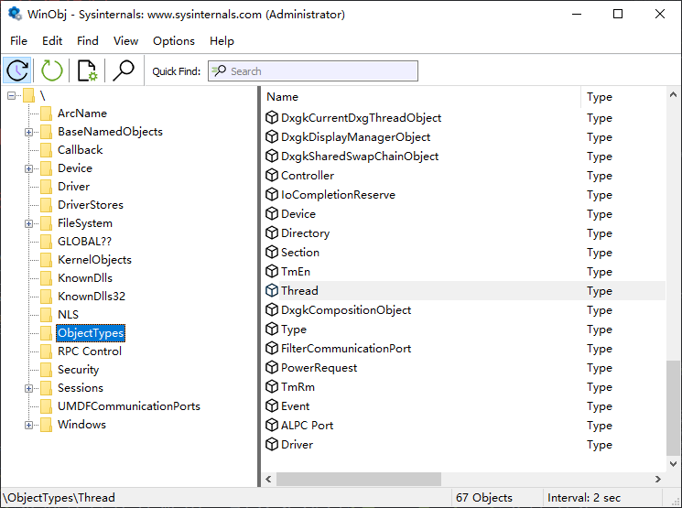Viewport: 682px width, 508px height.
Task: Select the Callback folder icon
Action: tap(46, 150)
